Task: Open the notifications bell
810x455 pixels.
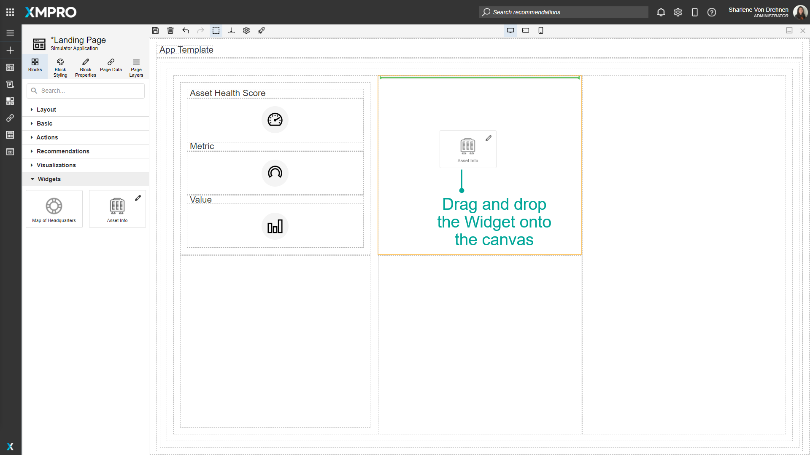Action: click(661, 12)
